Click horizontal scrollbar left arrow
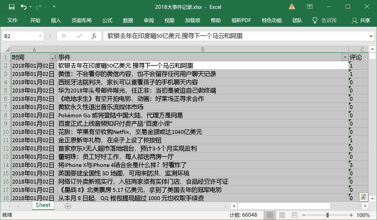Viewport: 377px width, 220px height. click(234, 206)
